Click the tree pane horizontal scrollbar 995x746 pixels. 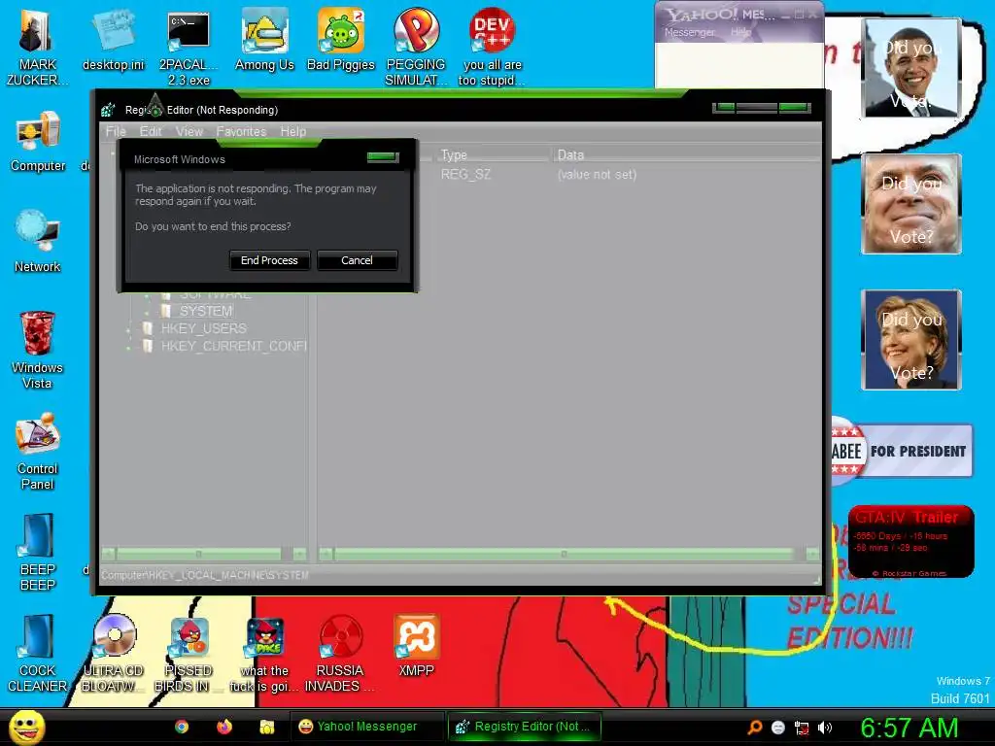tap(204, 554)
